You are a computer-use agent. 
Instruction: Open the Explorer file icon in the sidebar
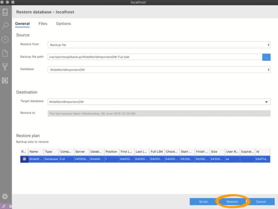tap(5, 53)
